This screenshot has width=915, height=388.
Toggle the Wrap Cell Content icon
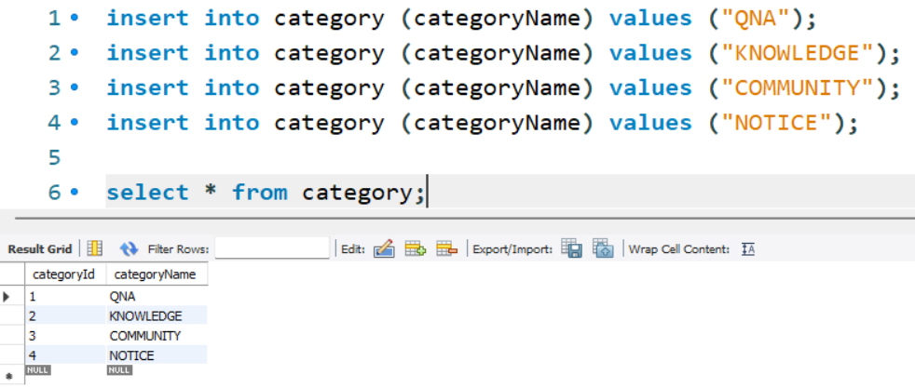point(748,249)
